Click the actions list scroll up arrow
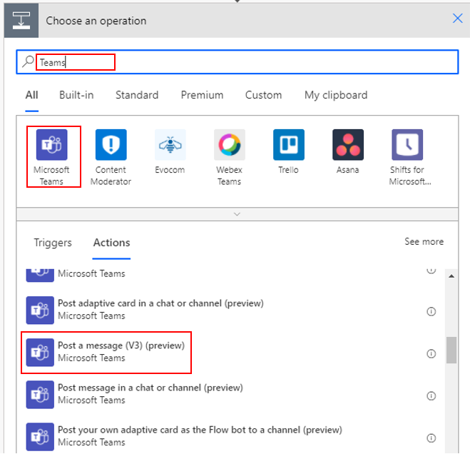The image size is (470, 454). click(451, 276)
